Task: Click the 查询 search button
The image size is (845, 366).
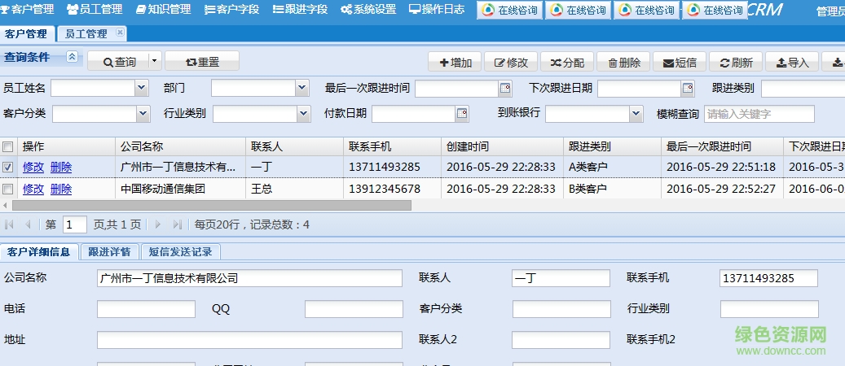Action: pos(119,62)
